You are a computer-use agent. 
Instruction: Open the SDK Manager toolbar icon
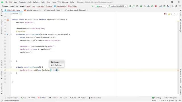point(168,6)
